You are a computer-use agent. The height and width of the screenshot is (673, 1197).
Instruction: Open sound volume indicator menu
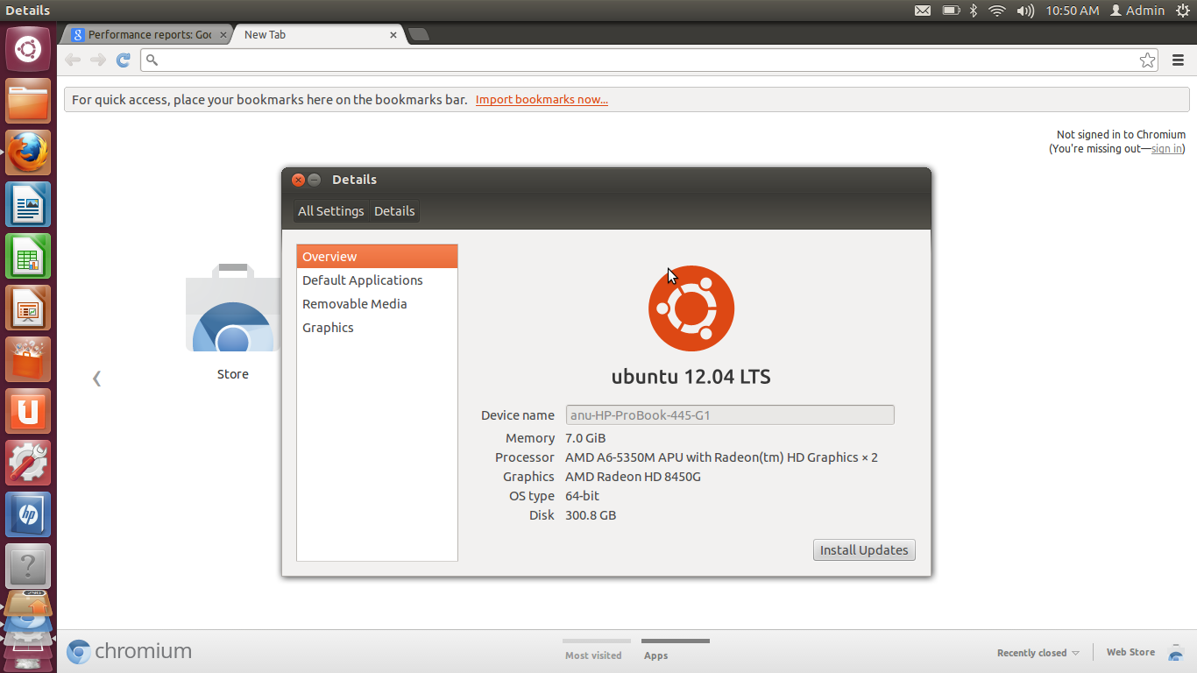(1025, 11)
